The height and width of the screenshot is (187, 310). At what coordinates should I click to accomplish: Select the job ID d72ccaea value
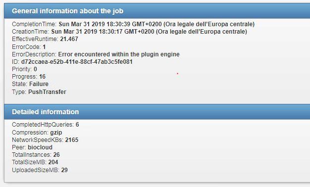point(77,62)
